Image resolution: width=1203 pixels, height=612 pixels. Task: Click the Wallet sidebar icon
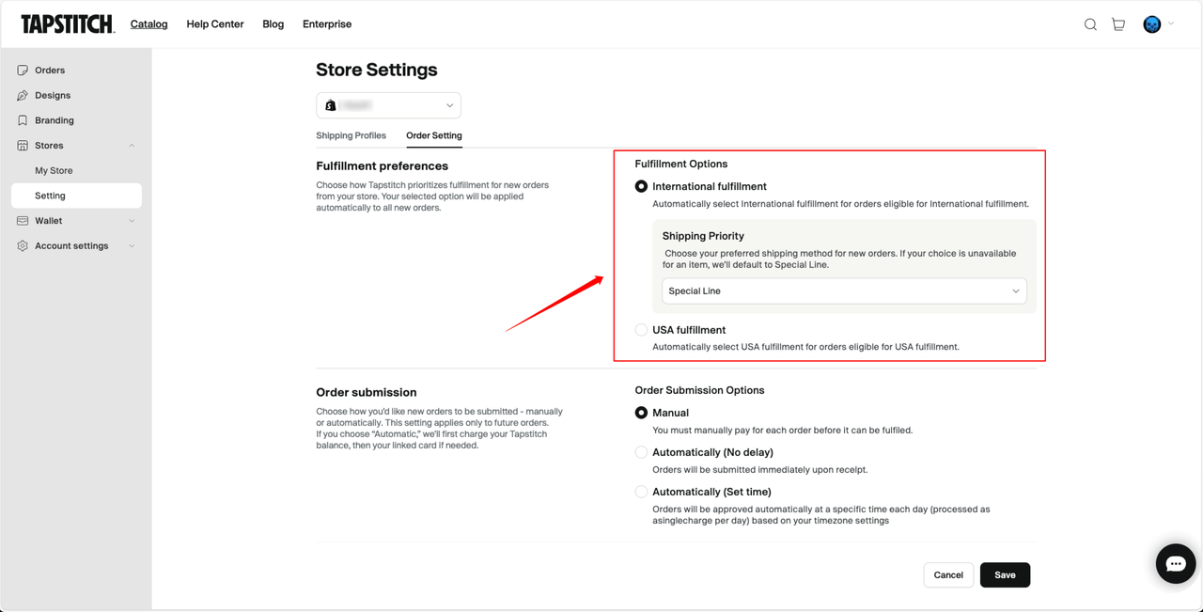(23, 221)
